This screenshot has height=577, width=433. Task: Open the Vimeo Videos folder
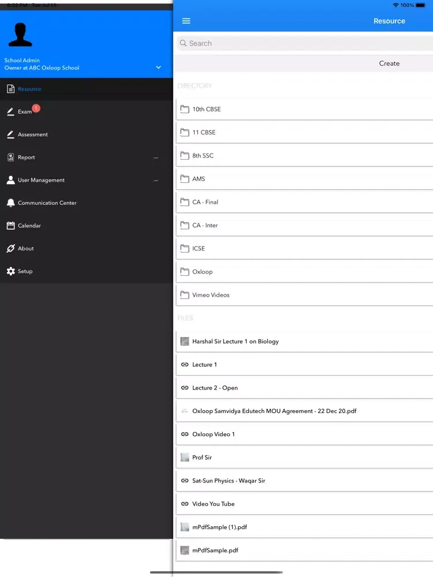(x=211, y=295)
